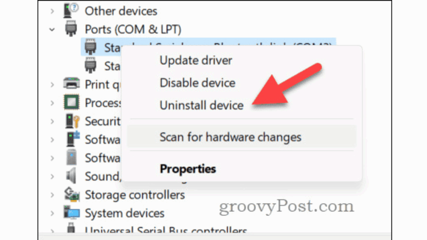The image size is (427, 240).
Task: Choose Update driver from context menu
Action: [x=196, y=61]
